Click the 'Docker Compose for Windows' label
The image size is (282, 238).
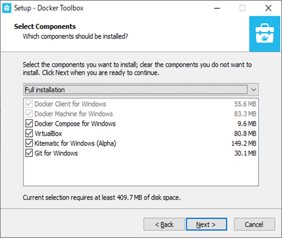[75, 124]
